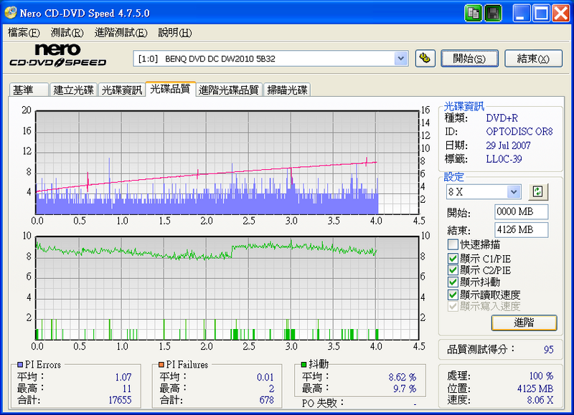
Task: Click the PI Errors total 17655
Action: [120, 400]
